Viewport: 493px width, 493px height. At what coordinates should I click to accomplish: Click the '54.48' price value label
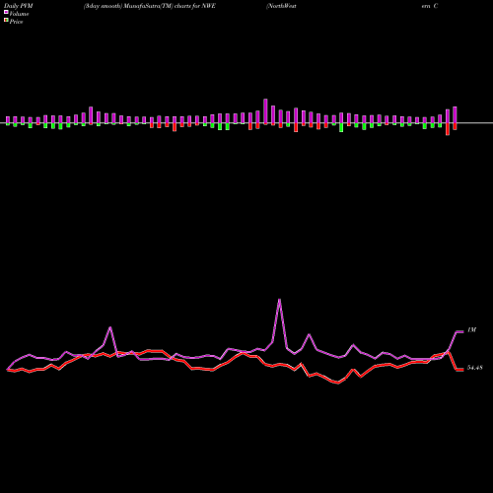click(475, 368)
